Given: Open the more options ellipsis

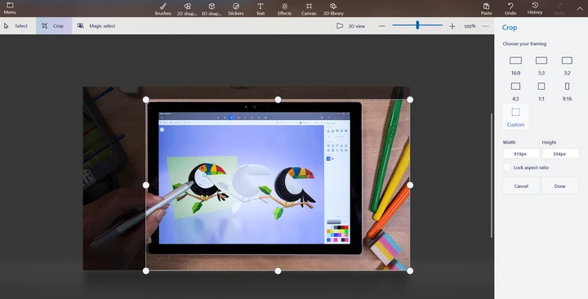Looking at the screenshot, I should tap(486, 26).
